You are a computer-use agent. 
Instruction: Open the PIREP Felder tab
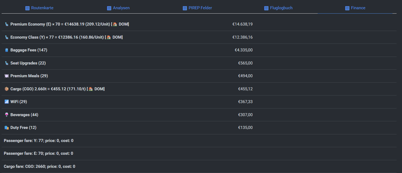click(x=197, y=8)
